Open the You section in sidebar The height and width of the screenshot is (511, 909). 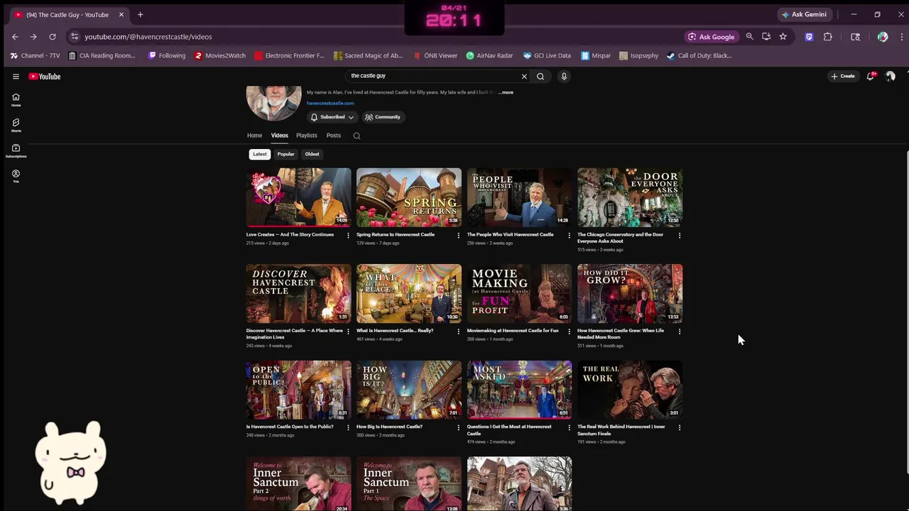(16, 176)
